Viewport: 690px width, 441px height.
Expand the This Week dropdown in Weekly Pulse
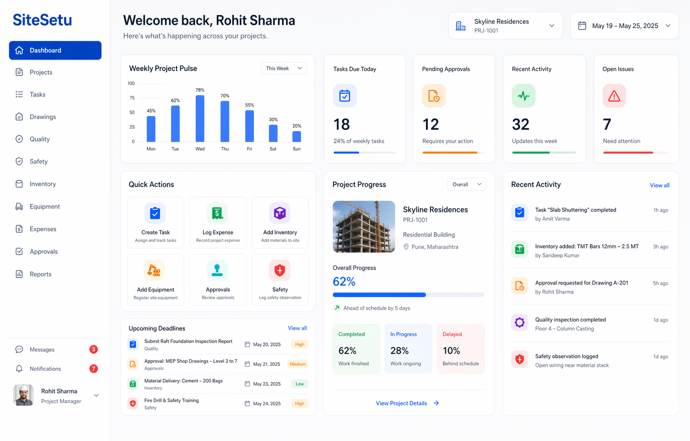[x=284, y=69]
